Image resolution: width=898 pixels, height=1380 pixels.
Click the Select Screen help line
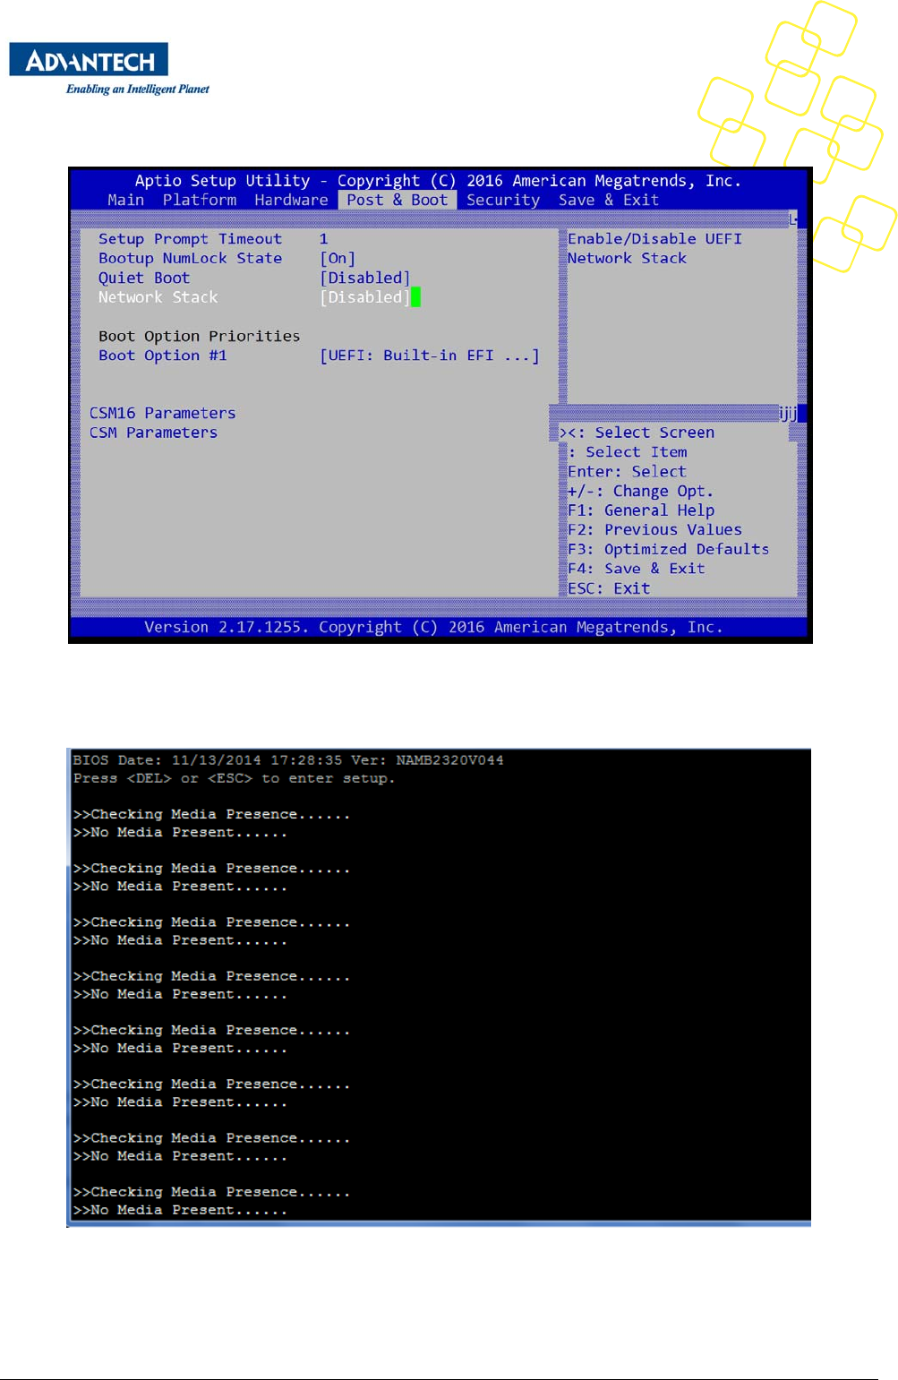(x=637, y=433)
